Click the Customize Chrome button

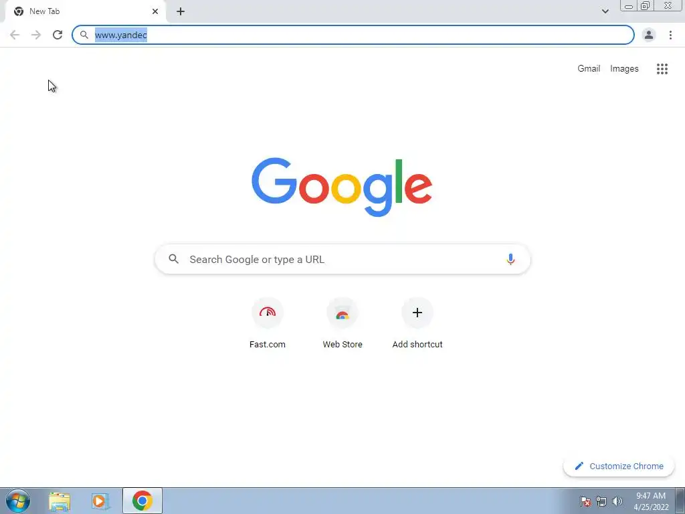619,466
